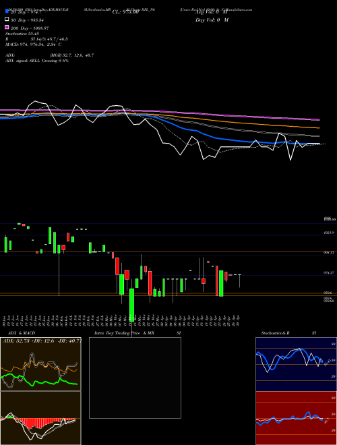337x445 pixels.
Task: Select the '50 Day - 985.34' legend text
Action: click(27, 20)
